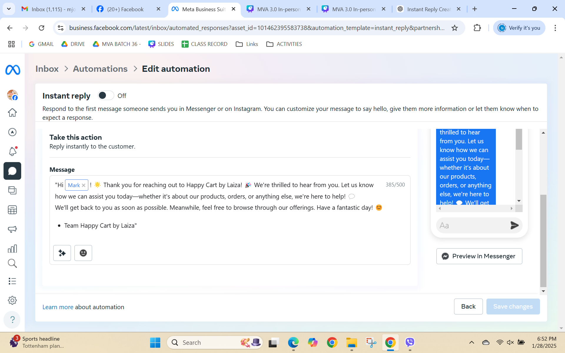Click the Preview in Messenger button
Screen dimensions: 565x353
point(479,256)
